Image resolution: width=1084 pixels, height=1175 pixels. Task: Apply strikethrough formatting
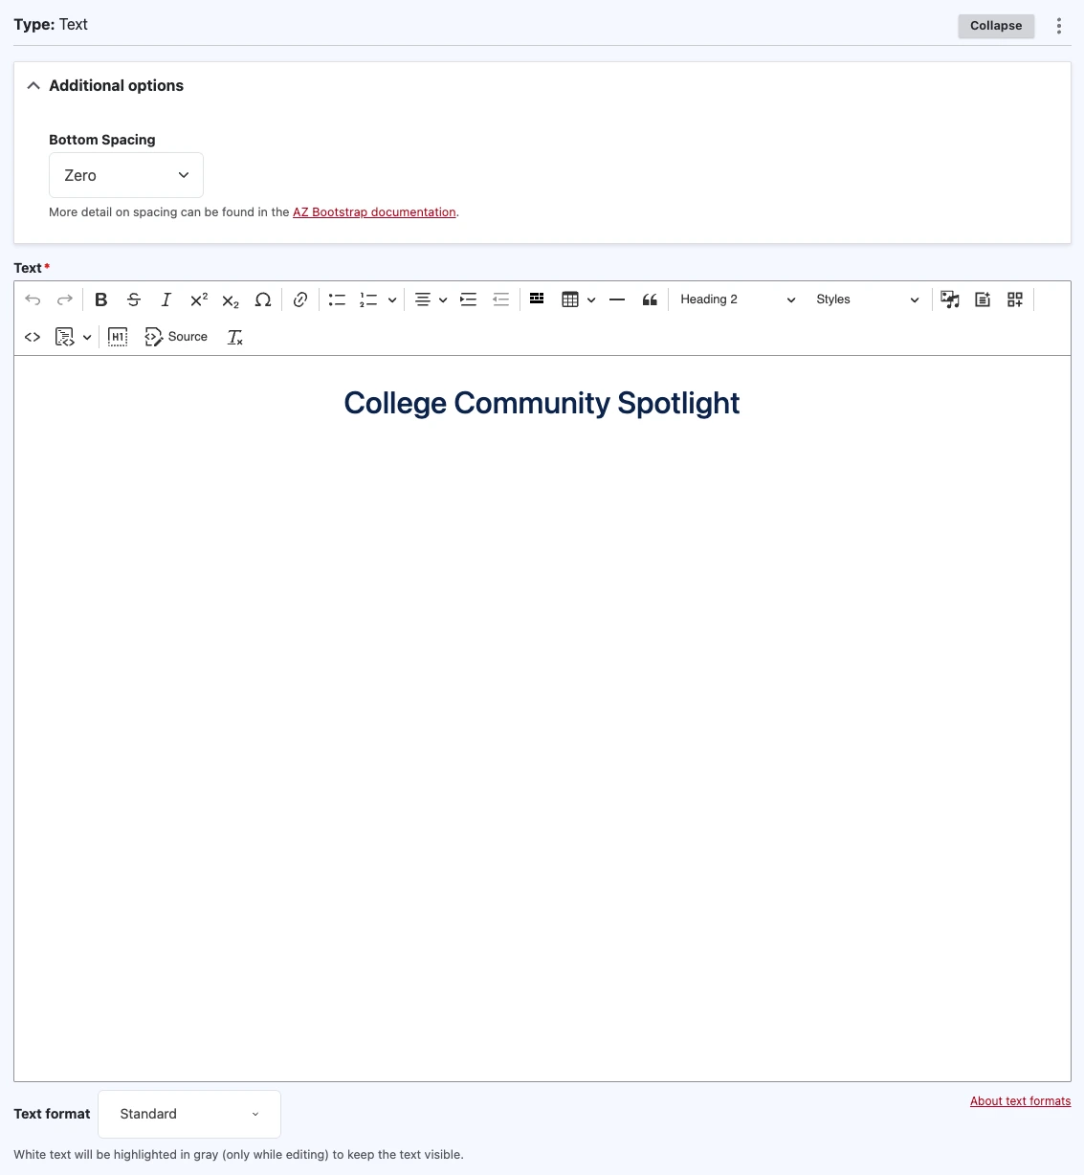[x=134, y=299]
